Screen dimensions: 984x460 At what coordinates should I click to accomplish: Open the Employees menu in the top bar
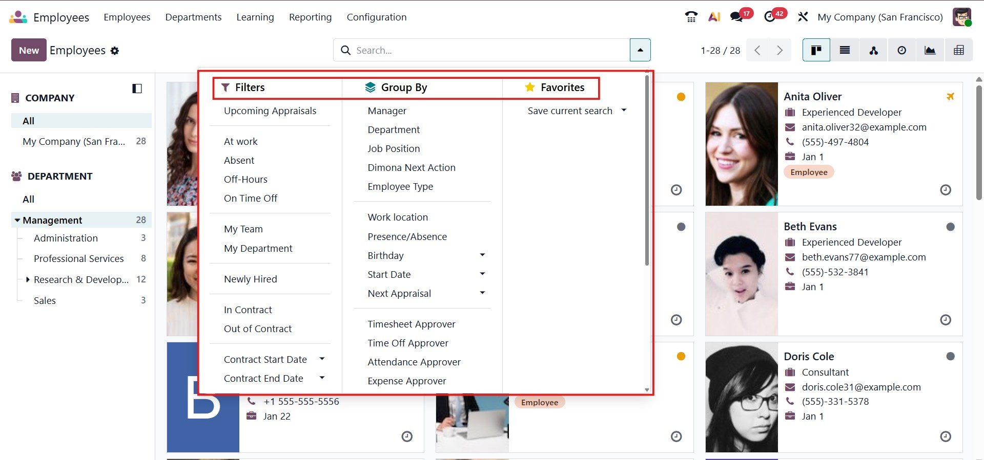point(127,17)
